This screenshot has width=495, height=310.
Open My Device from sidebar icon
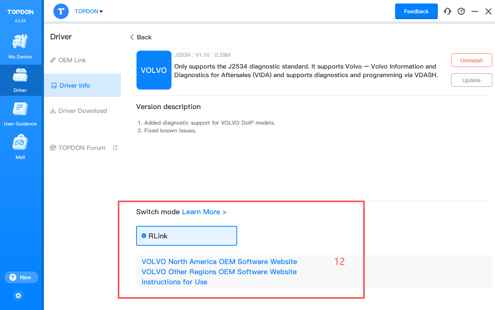(x=20, y=42)
